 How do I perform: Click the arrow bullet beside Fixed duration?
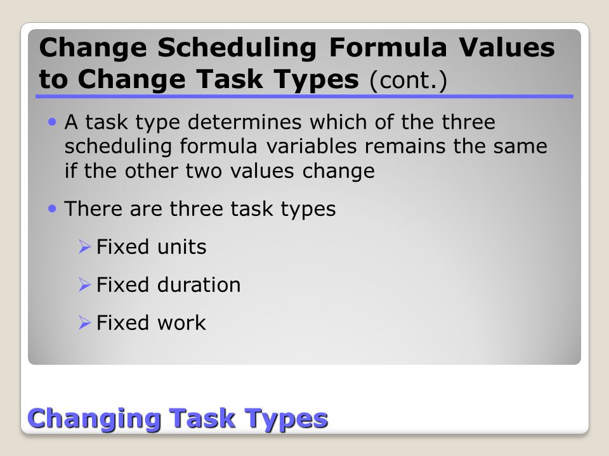(x=84, y=284)
